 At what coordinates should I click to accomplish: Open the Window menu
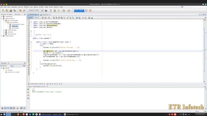(56, 7)
